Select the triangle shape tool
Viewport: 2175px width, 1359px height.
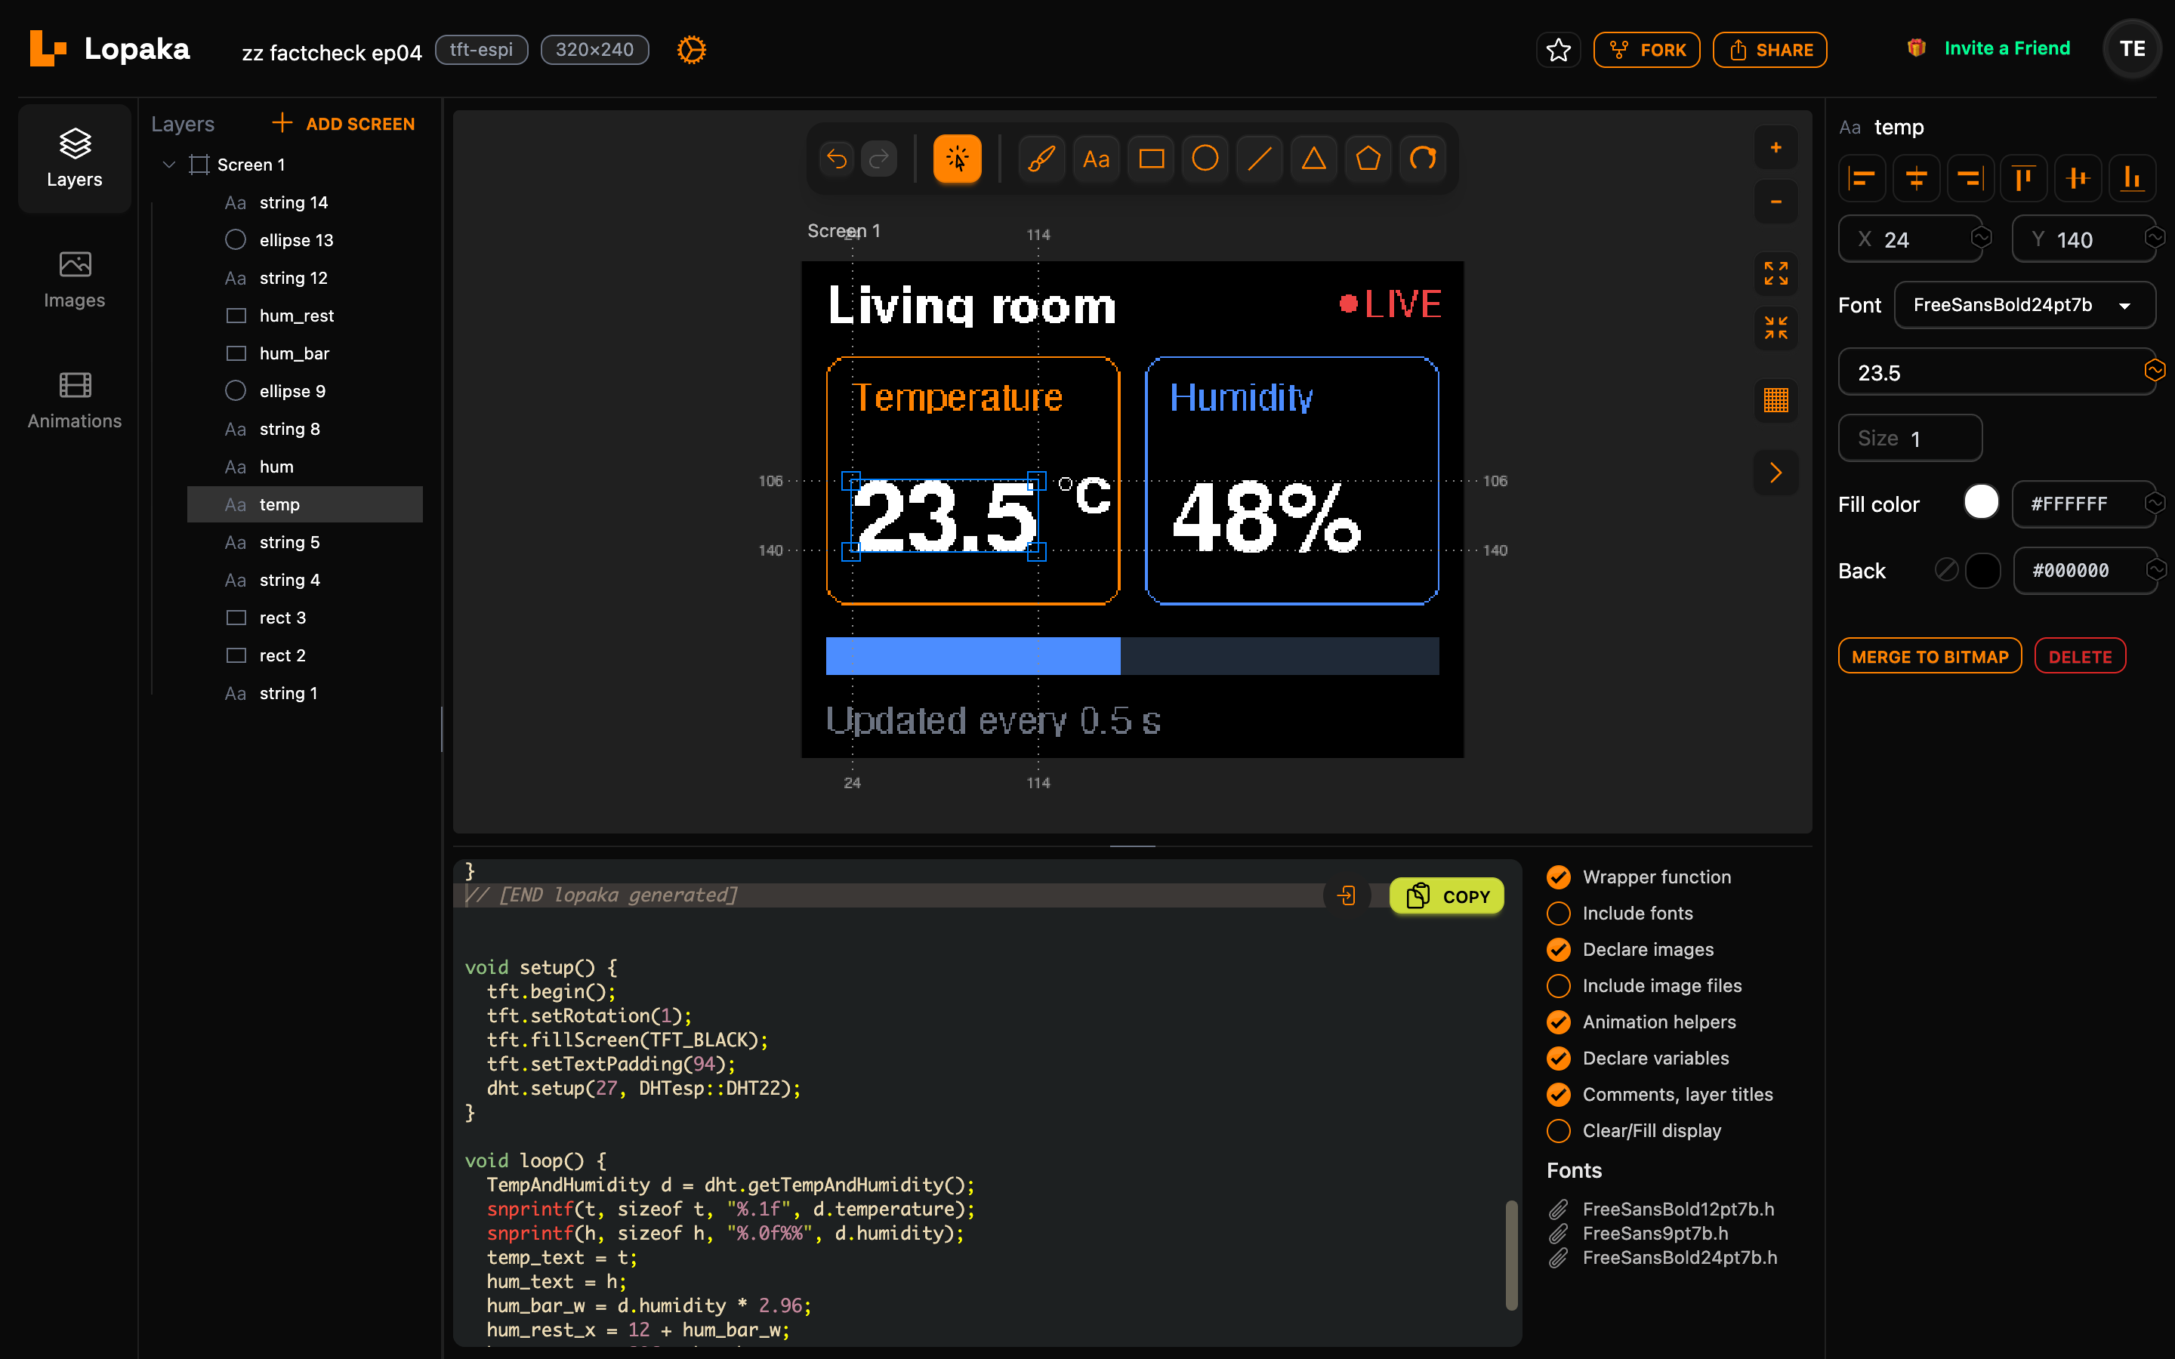(1314, 159)
